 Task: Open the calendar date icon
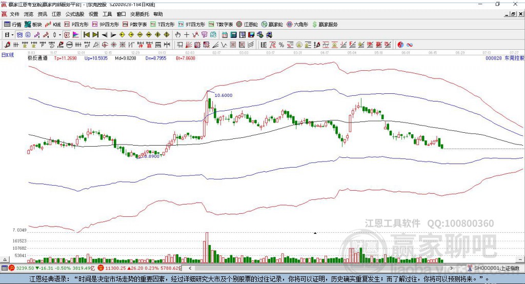(225, 34)
